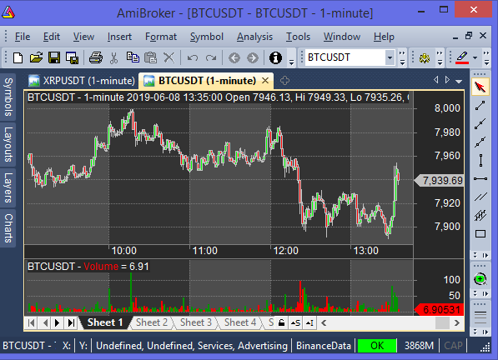
Task: Click the green zoom in icon
Action: (x=480, y=279)
